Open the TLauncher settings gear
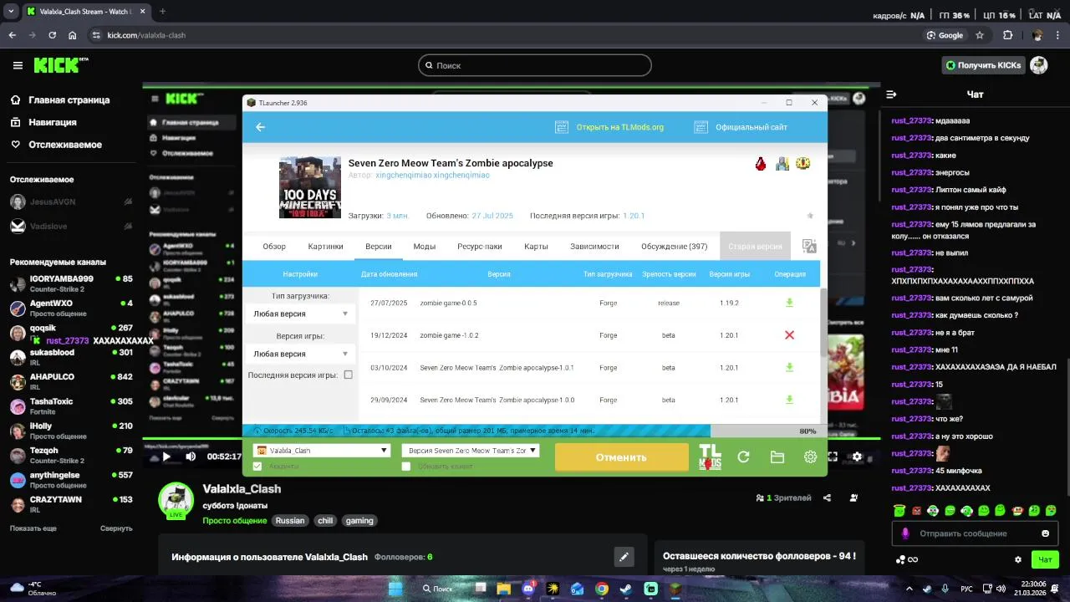 [810, 457]
